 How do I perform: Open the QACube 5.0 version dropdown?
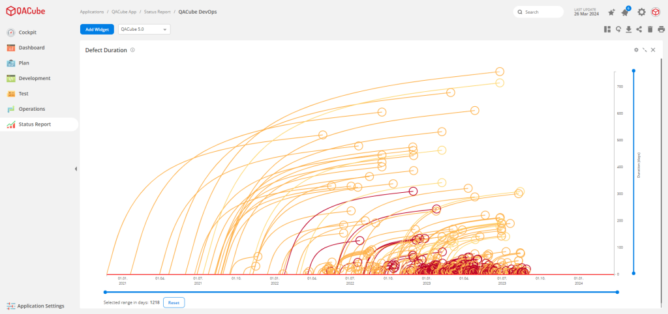click(x=144, y=29)
